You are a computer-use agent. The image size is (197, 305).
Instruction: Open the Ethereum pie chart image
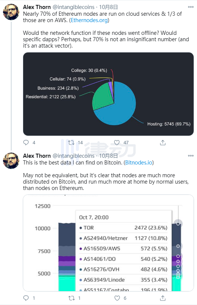pos(108,94)
